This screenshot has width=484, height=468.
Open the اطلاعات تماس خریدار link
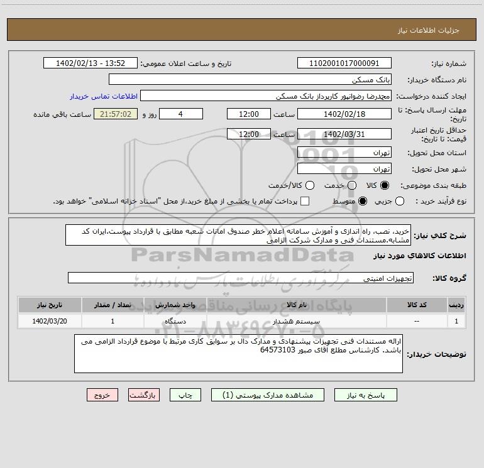click(104, 96)
